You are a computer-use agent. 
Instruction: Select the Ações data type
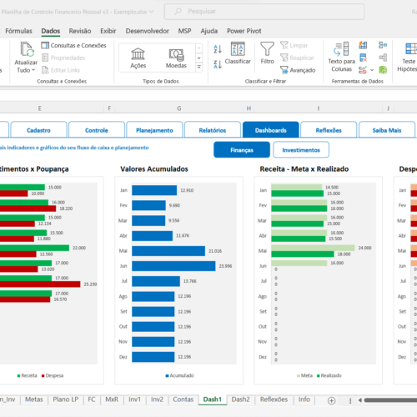pos(138,58)
